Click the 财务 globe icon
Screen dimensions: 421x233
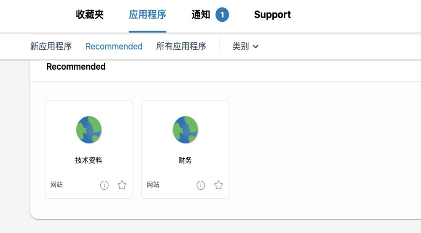[x=185, y=130]
